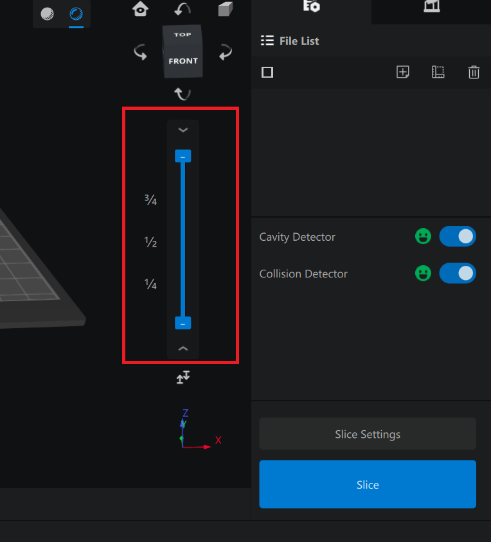
Task: Click down chevron above the clipping slider
Action: 183,130
